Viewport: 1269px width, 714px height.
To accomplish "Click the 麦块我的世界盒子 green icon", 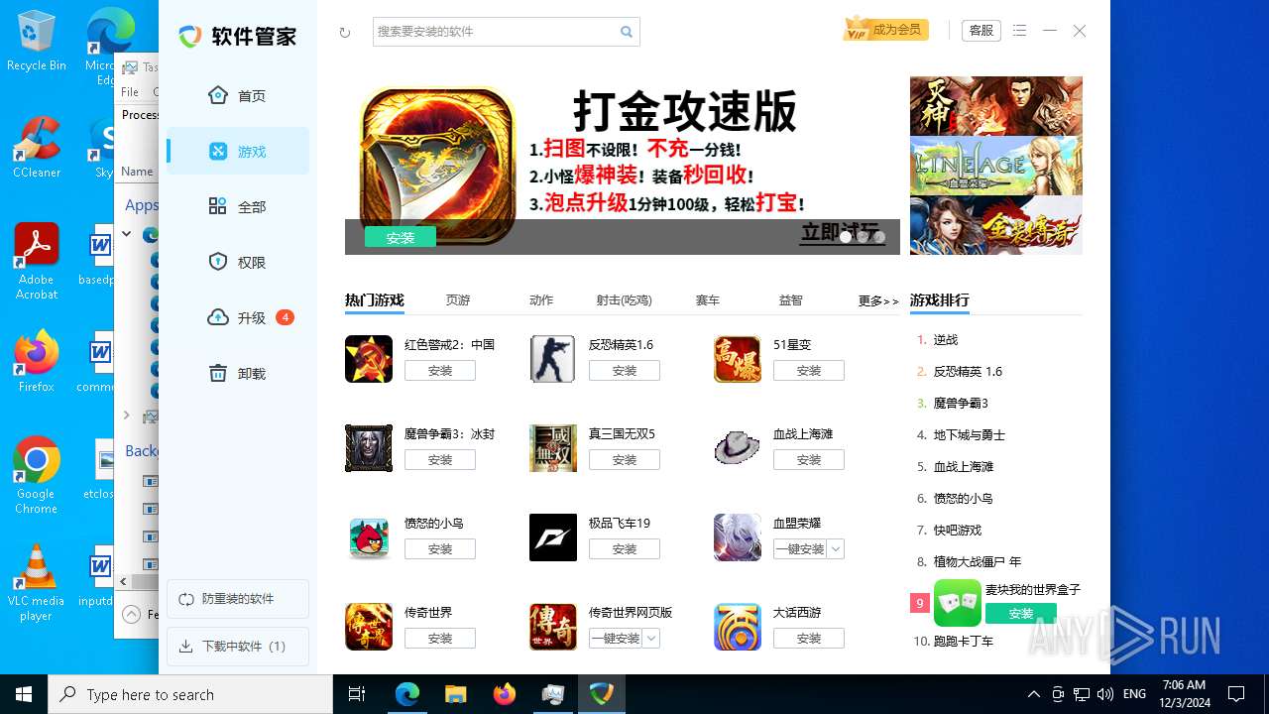I will [958, 603].
